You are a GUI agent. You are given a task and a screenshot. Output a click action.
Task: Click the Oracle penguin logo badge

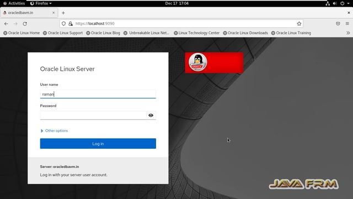(x=197, y=62)
